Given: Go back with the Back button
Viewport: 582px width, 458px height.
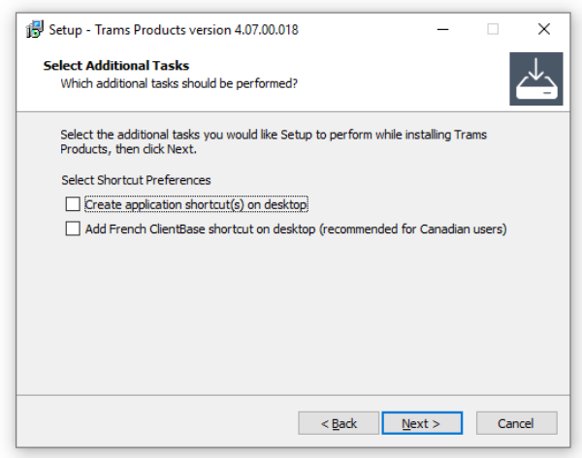Looking at the screenshot, I should point(338,423).
